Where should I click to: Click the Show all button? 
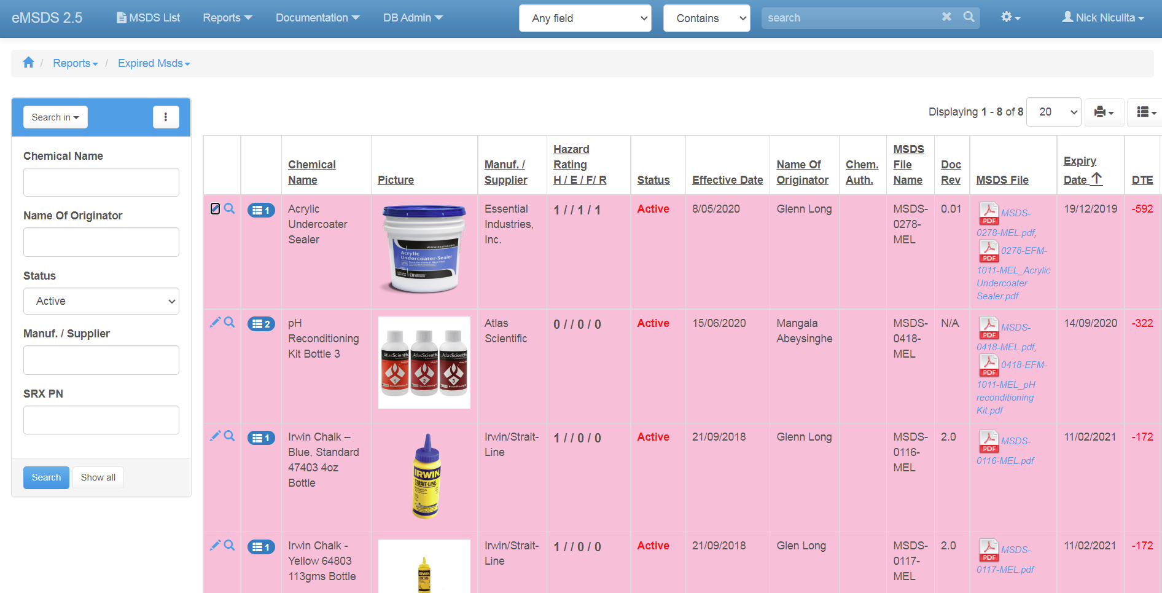[98, 477]
